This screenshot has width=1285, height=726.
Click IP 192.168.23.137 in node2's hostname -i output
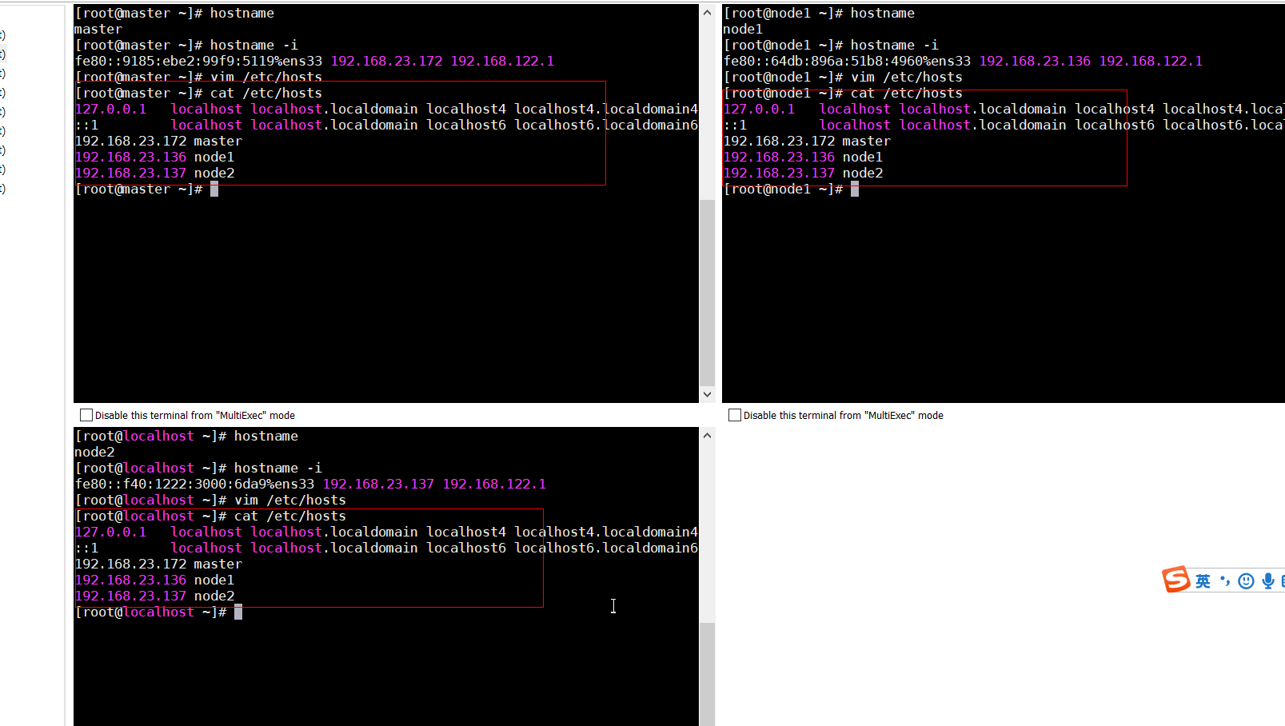[x=378, y=485]
